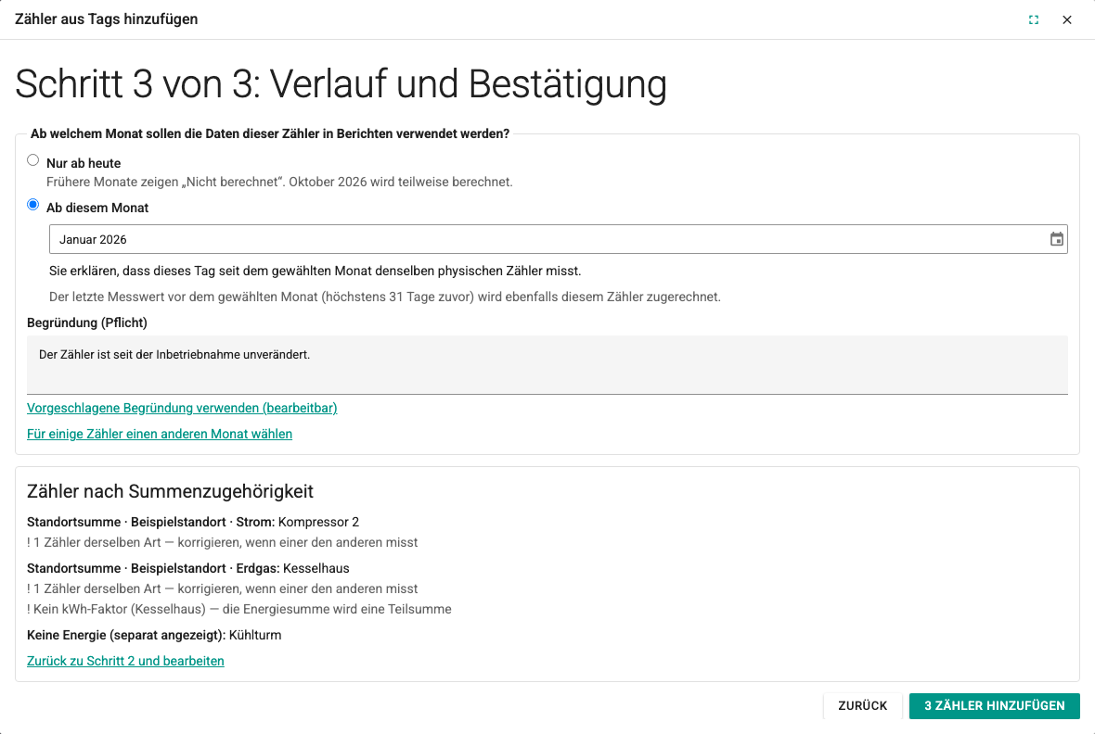Viewport: 1095px width, 734px height.
Task: Click the Zähler nach Summenzugehörigkeit heading
Action: [x=170, y=491]
